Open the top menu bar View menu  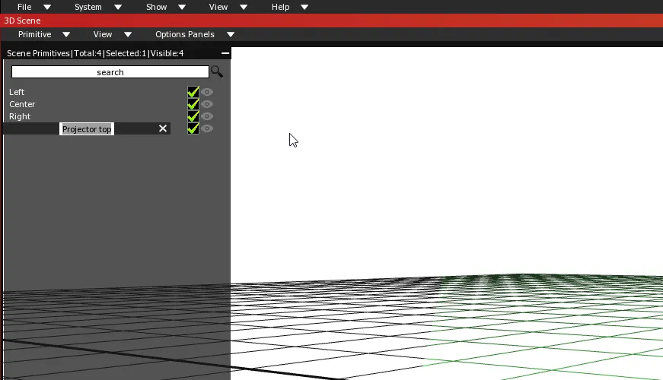tap(218, 7)
